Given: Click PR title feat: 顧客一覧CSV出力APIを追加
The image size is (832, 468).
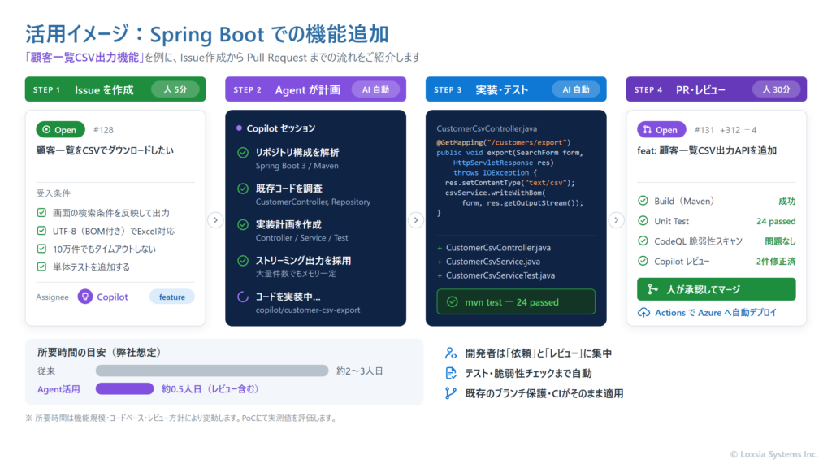Looking at the screenshot, I should point(707,150).
